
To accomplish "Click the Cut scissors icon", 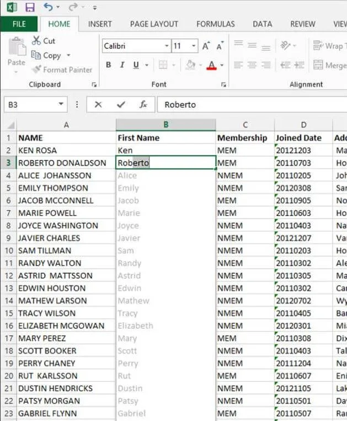I will 36,41.
